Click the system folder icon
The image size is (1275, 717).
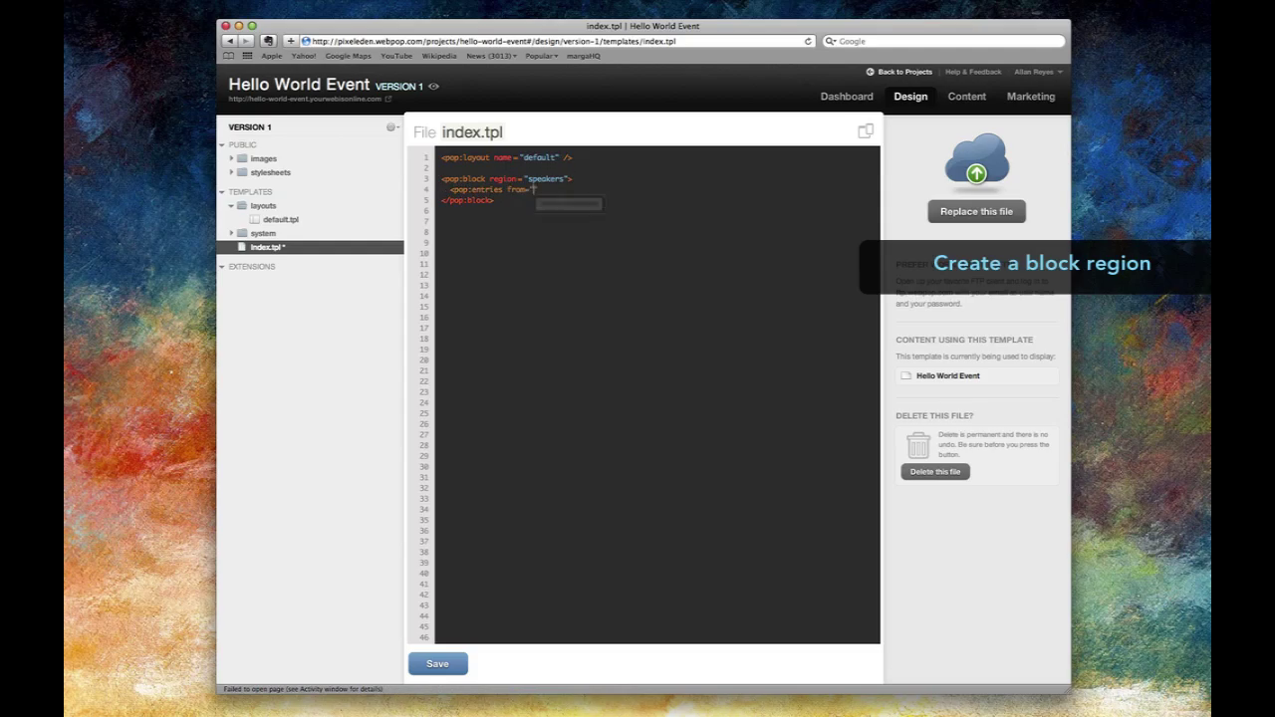click(242, 233)
